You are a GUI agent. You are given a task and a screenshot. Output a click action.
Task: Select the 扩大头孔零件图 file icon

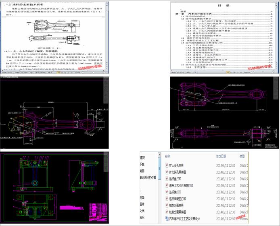[x=167, y=172]
